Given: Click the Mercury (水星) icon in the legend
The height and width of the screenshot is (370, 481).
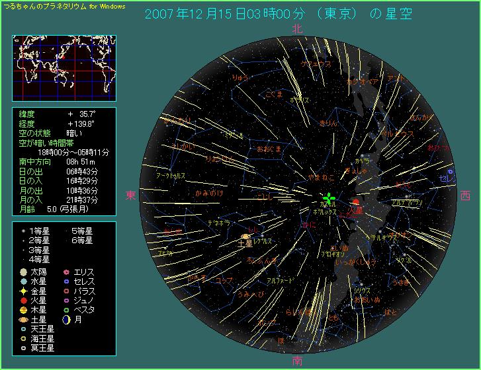Looking at the screenshot, I should [23, 281].
